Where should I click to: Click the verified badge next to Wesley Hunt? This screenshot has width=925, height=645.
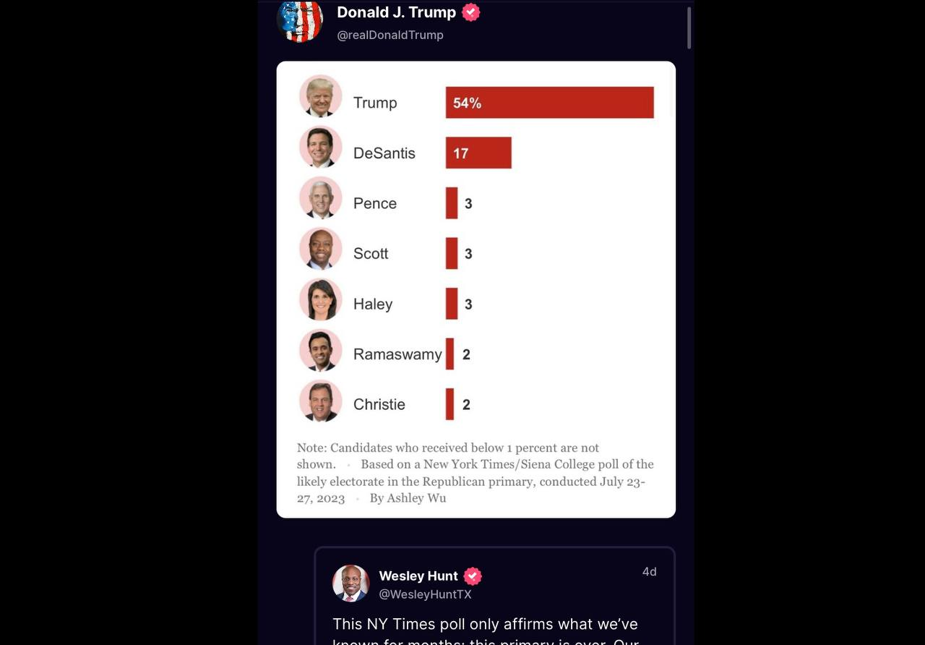(x=473, y=576)
